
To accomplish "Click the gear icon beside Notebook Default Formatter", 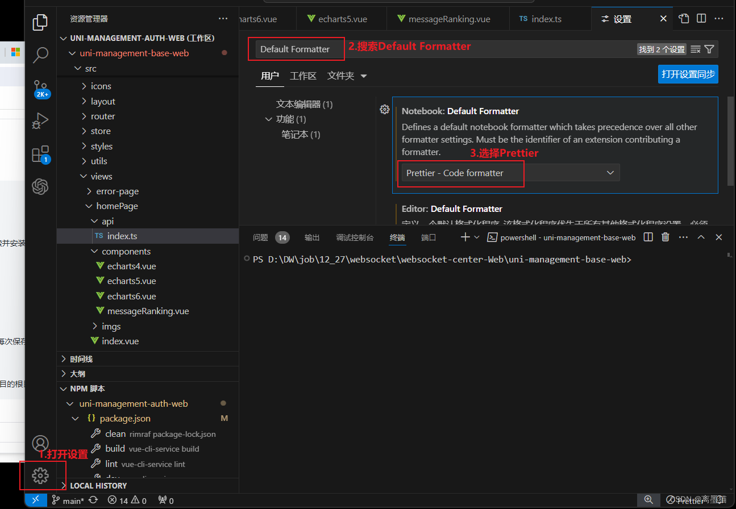I will pos(384,110).
